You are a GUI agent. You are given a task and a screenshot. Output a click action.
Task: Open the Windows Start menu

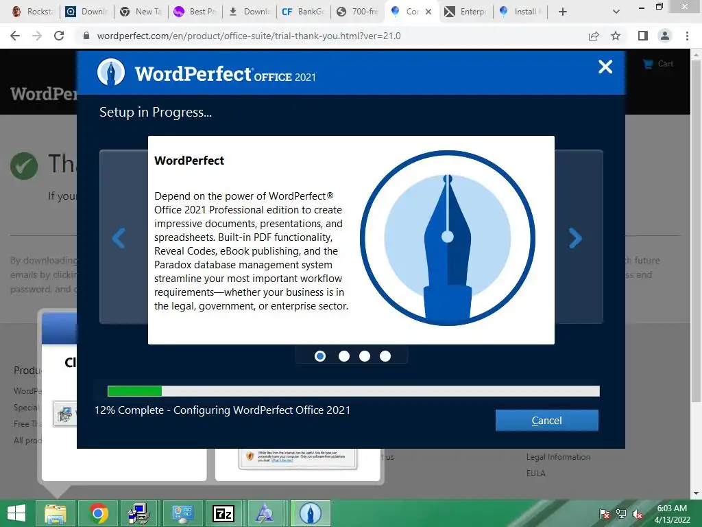pos(16,513)
